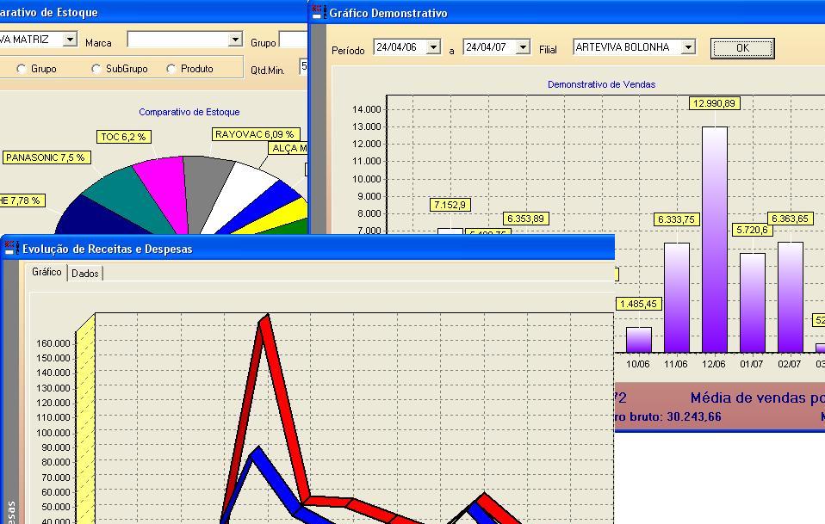Select the Grupo radio button

tap(22, 69)
